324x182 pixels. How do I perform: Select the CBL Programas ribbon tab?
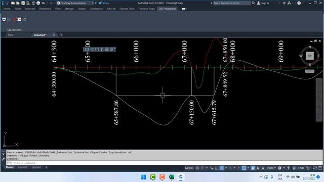pos(167,9)
